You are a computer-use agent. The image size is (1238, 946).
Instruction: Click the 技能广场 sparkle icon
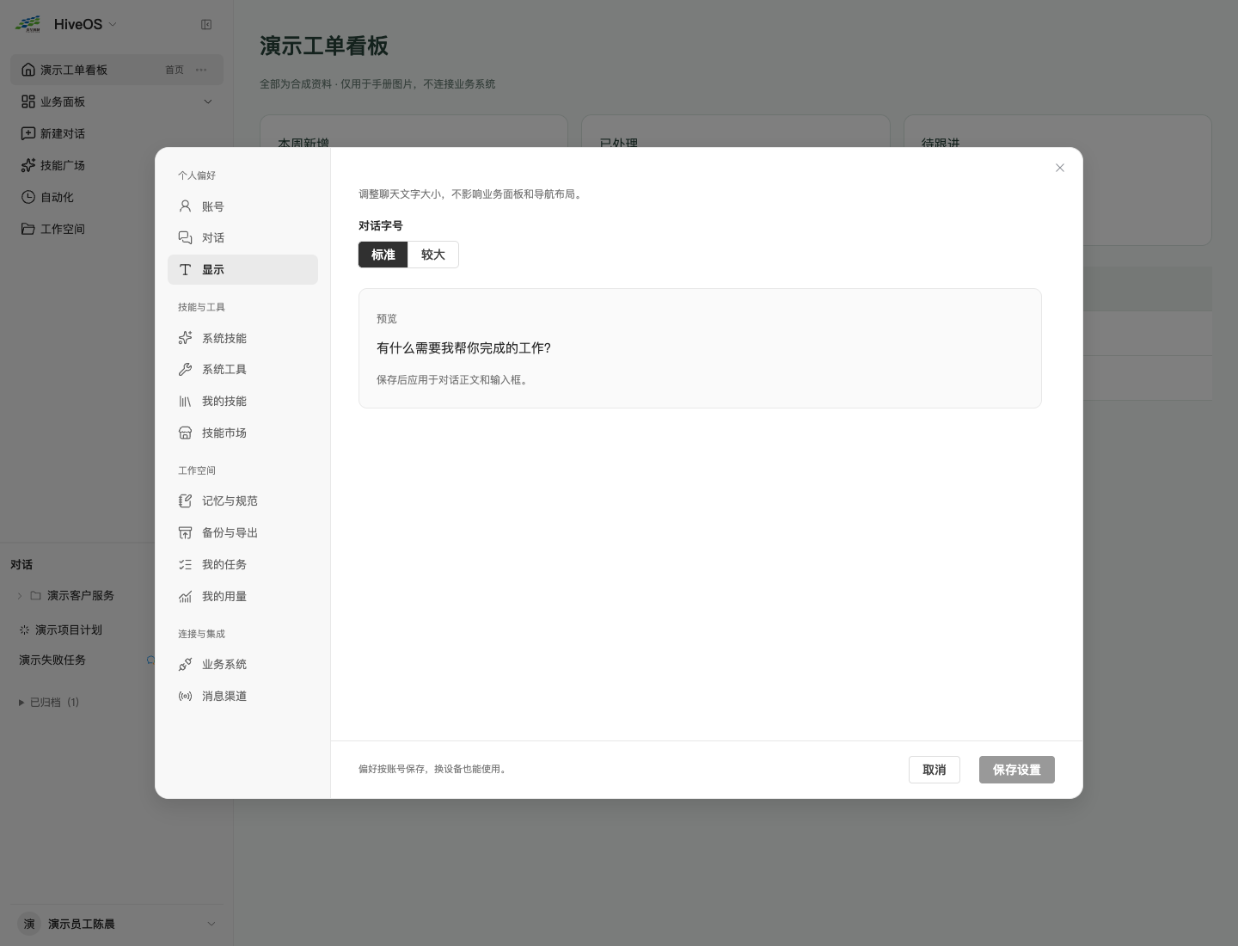[28, 165]
